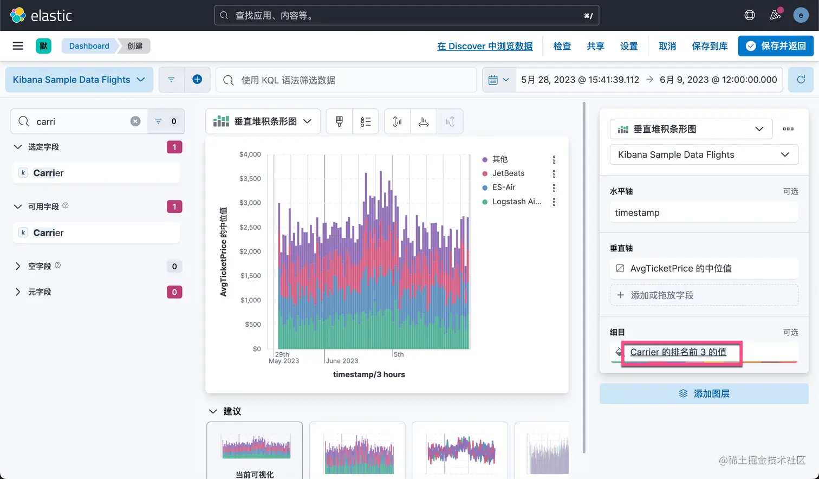The height and width of the screenshot is (479, 819).
Task: Click 取消 to cancel editing
Action: pos(667,46)
